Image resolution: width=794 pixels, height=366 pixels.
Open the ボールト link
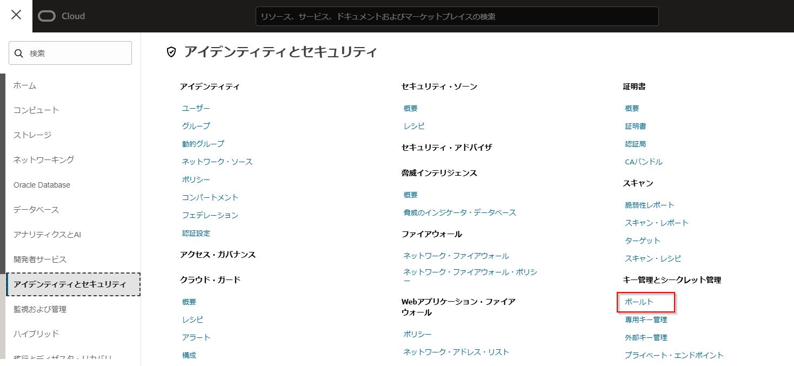[639, 302]
